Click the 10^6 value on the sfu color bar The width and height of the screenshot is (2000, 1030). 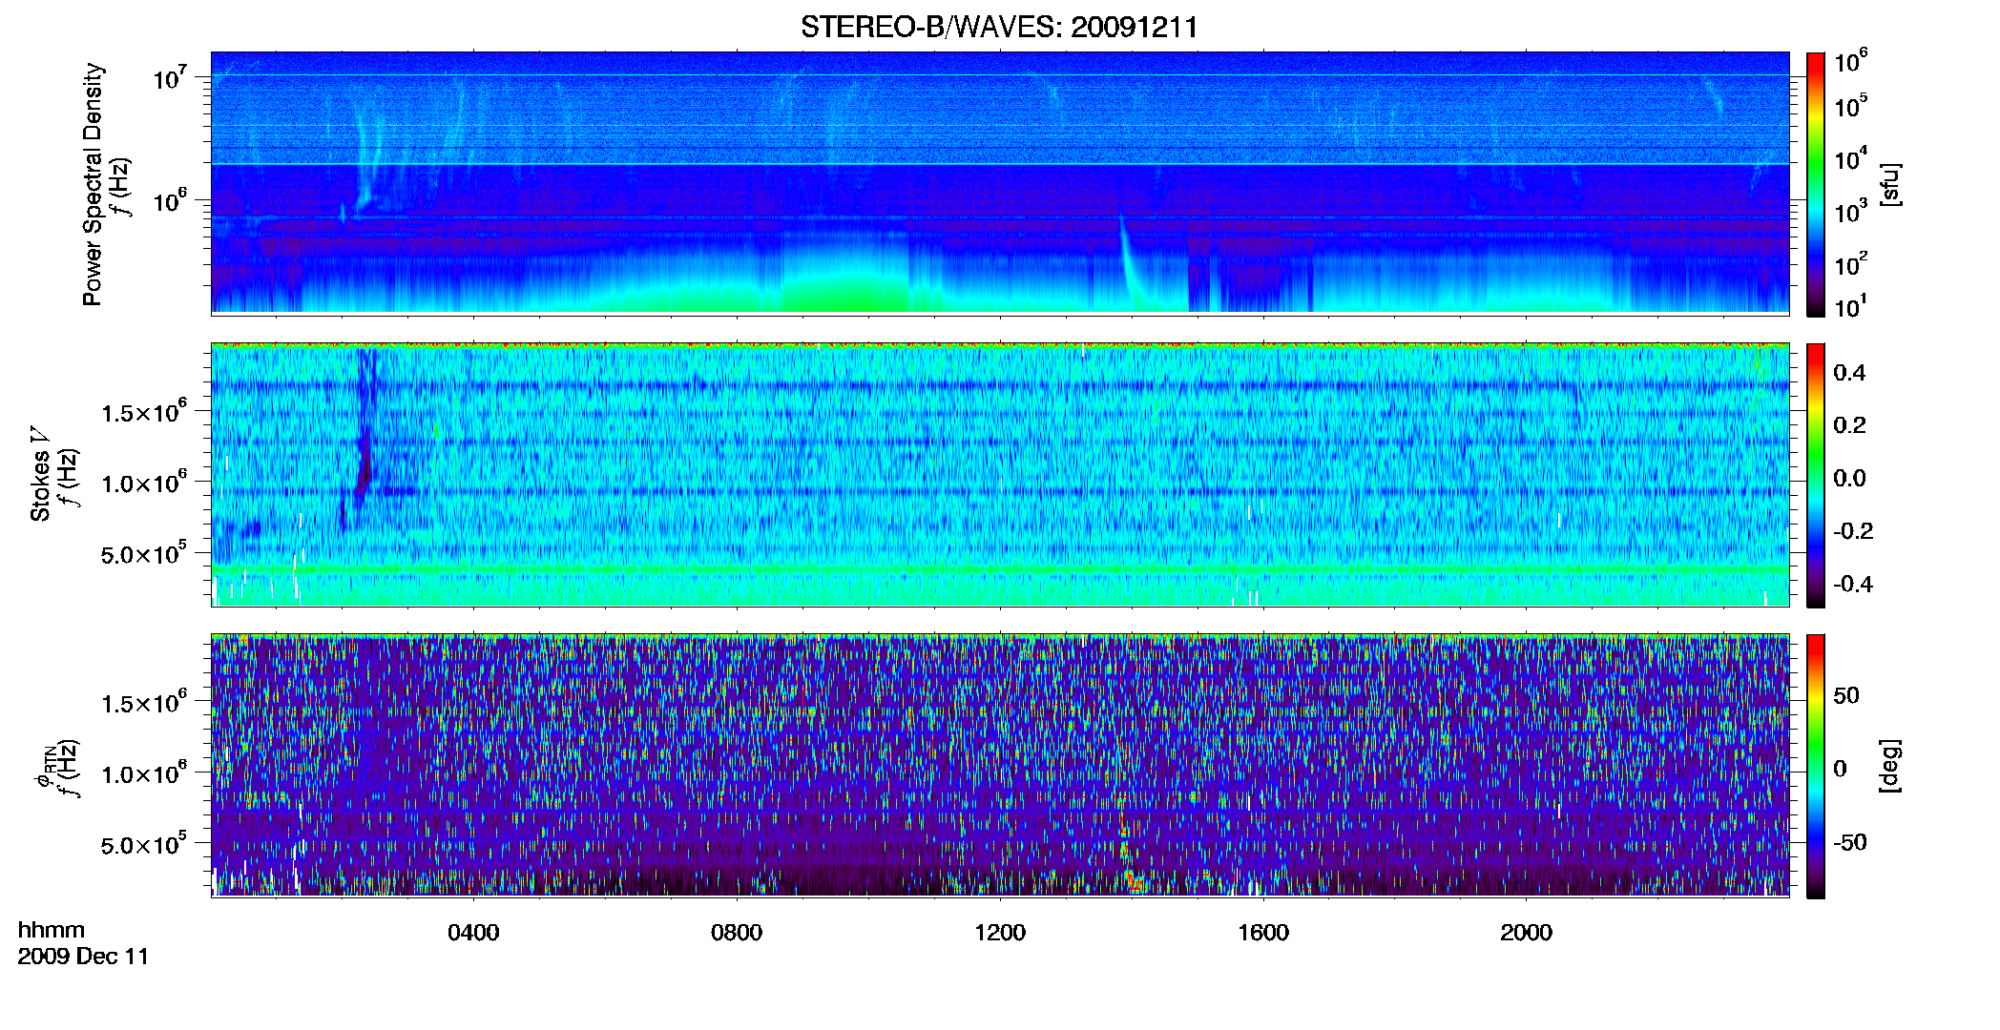coord(1851,62)
